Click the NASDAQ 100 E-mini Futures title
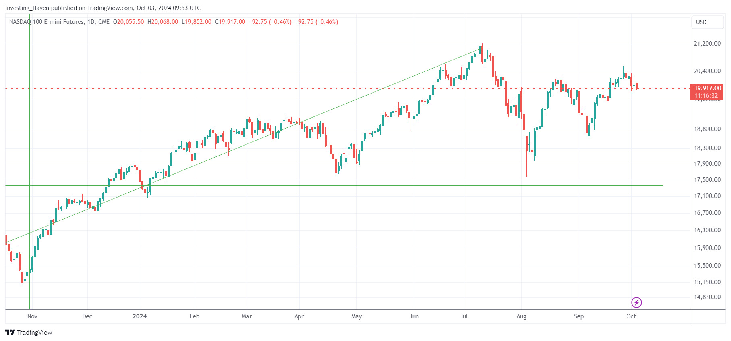 tap(47, 22)
